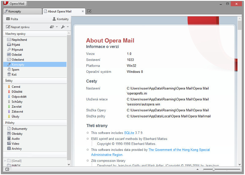Open the Odeslané sent folder

(35, 59)
